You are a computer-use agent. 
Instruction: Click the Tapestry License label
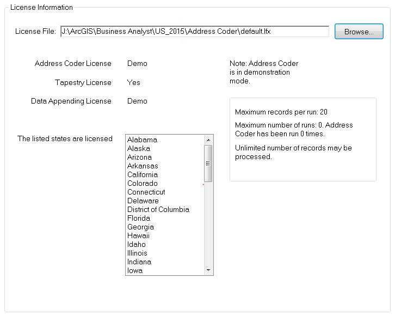click(x=83, y=82)
